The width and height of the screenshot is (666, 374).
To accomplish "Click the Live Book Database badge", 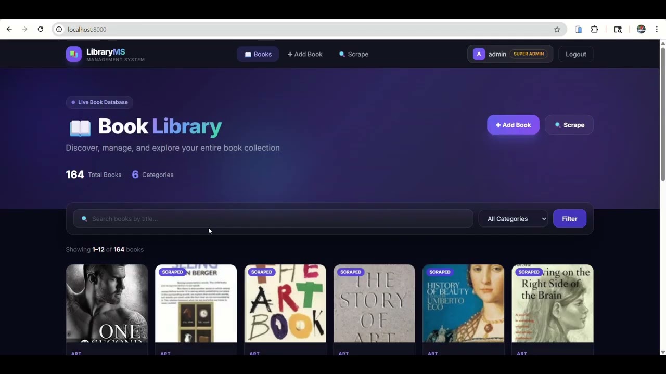I will (x=99, y=102).
